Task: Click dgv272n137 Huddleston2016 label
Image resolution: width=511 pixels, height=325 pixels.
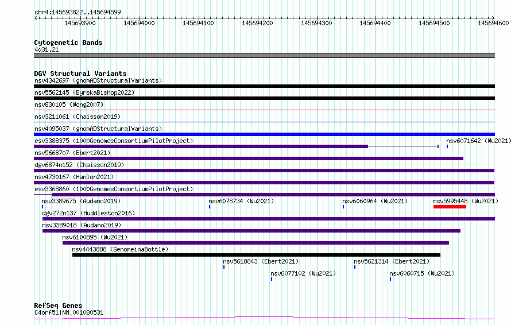Action: (88, 213)
